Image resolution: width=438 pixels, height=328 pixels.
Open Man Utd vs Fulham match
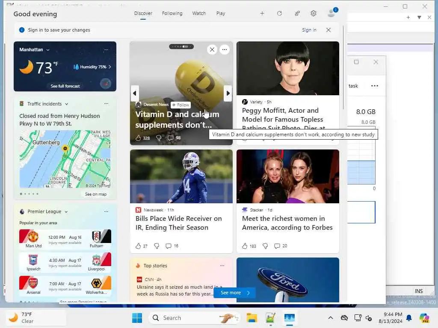point(65,239)
